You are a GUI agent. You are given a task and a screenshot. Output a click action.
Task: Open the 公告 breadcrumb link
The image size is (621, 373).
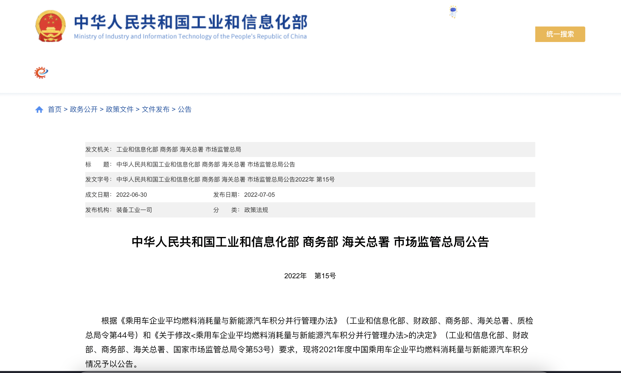point(185,109)
